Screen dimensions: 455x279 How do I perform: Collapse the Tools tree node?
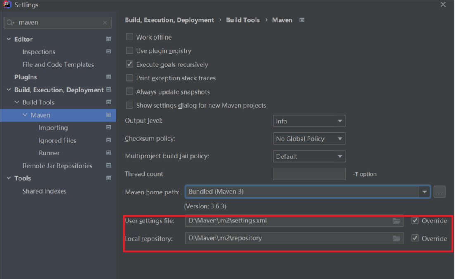tap(9, 178)
